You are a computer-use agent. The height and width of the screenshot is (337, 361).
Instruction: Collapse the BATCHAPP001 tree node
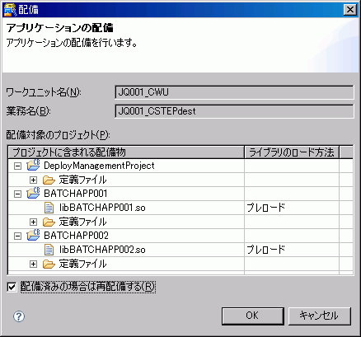click(x=17, y=194)
